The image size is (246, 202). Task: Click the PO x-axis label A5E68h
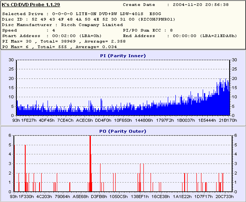click(81, 197)
